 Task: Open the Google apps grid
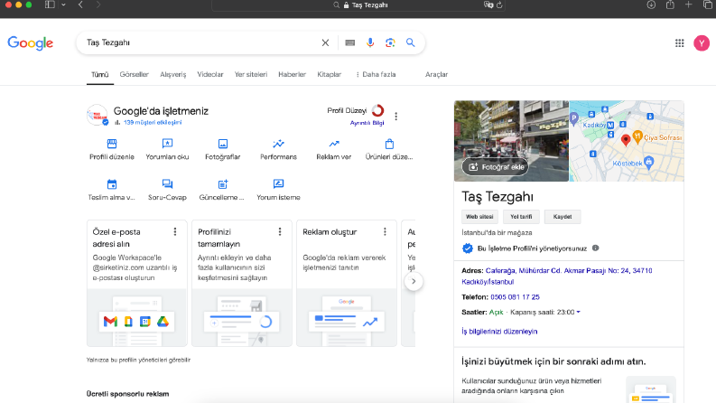click(x=680, y=43)
